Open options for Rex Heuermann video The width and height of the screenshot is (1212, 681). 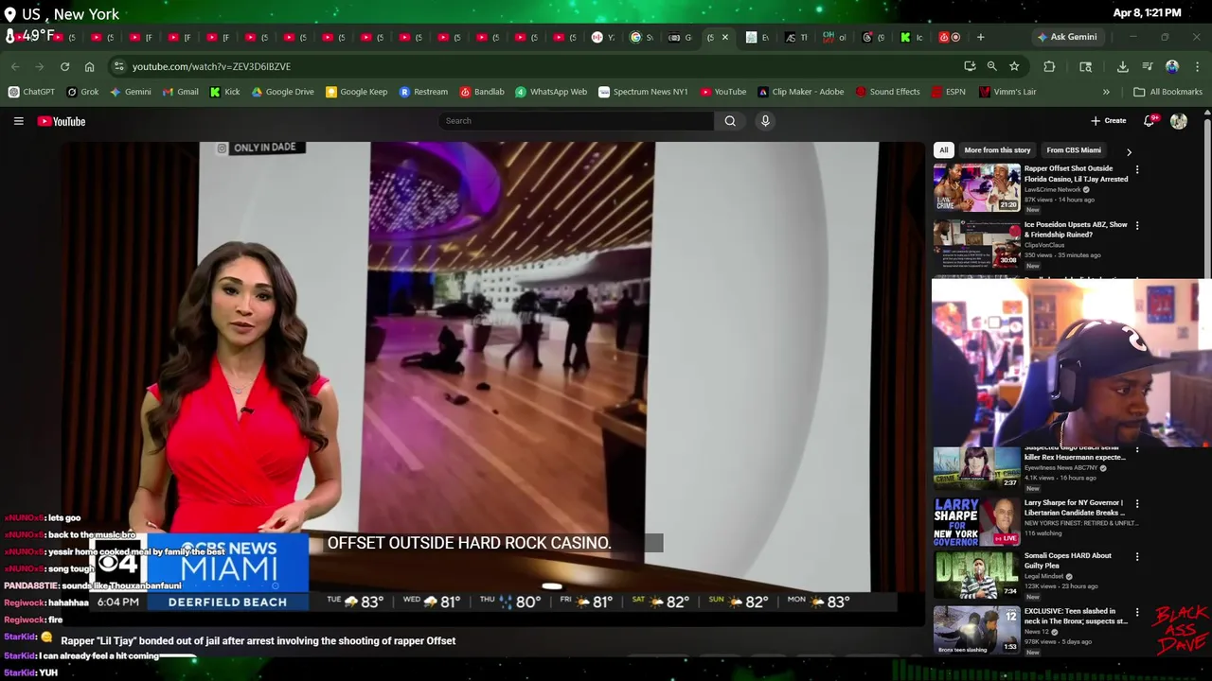click(1137, 451)
